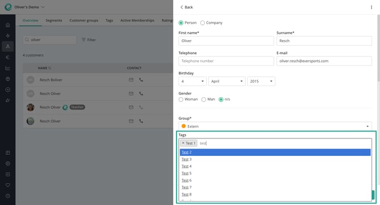Select the Person radio button
Screen dimensions: 380x205
coord(181,23)
